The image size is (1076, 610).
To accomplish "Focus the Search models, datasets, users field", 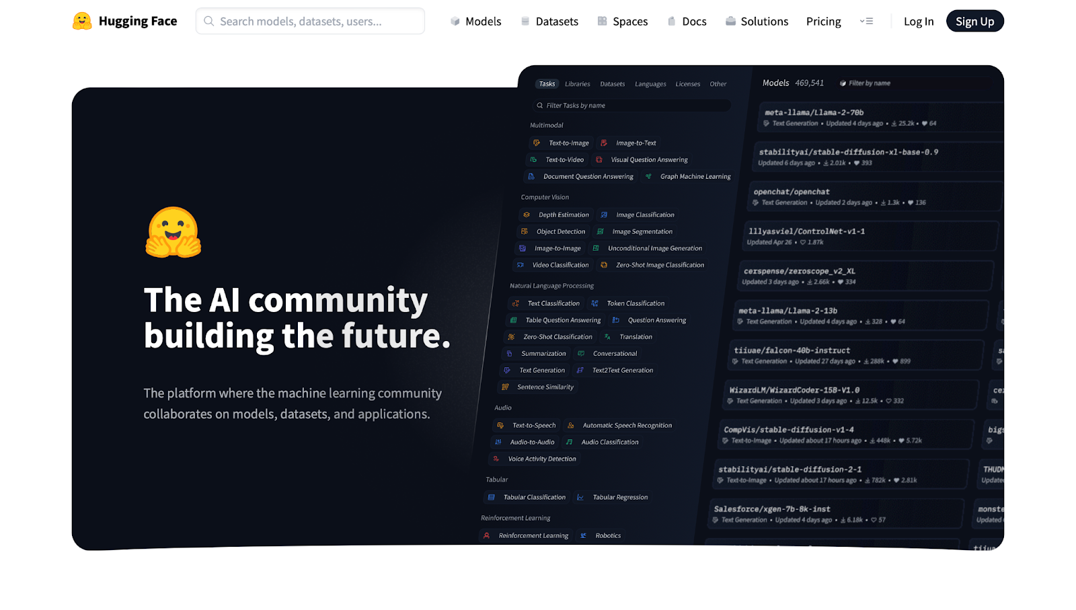I will 310,22.
